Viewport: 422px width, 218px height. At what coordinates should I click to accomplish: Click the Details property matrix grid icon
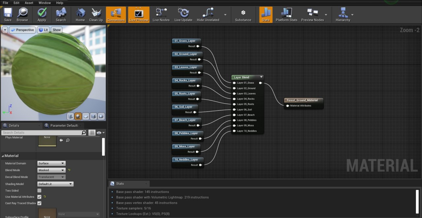click(x=92, y=132)
